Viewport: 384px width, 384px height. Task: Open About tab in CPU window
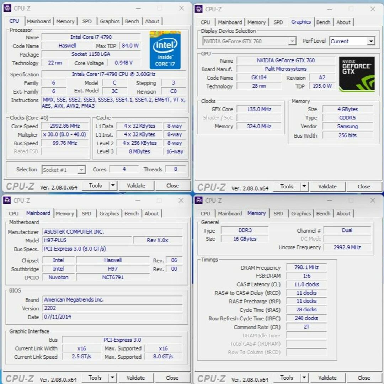click(x=152, y=21)
